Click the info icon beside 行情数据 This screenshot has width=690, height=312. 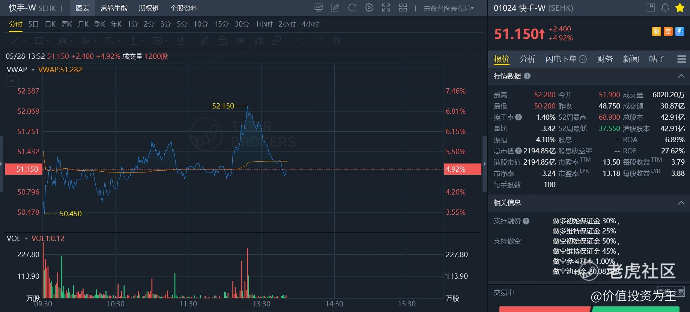[x=527, y=76]
